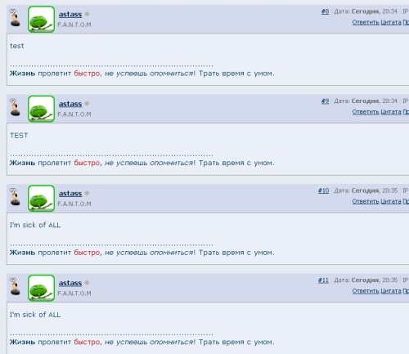Click the user status icon in post #11
Screen dimensions: 409x354
15,286
